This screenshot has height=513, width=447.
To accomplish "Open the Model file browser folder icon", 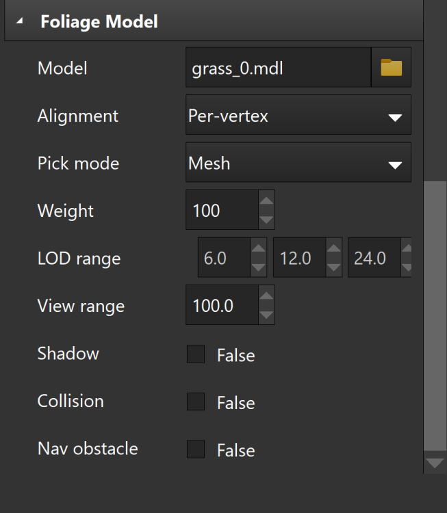I will [x=391, y=67].
